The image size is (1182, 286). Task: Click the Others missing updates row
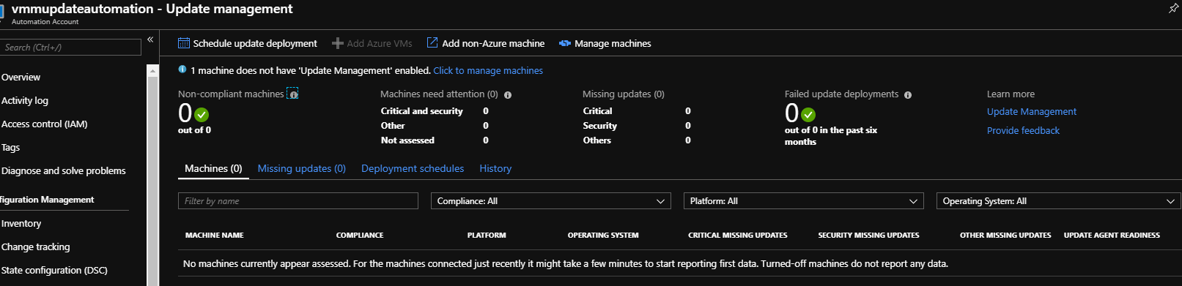(637, 140)
